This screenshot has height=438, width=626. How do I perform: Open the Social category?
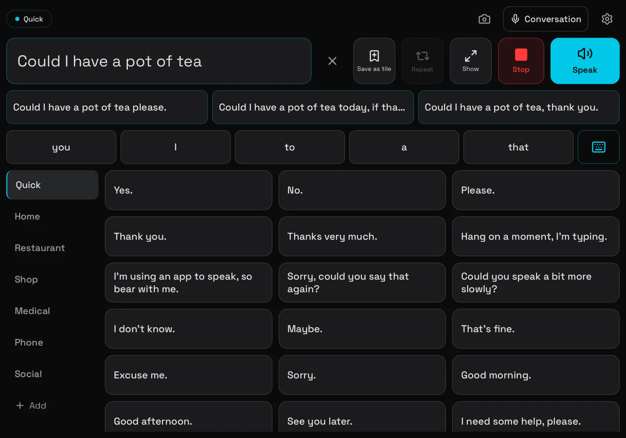coord(52,374)
